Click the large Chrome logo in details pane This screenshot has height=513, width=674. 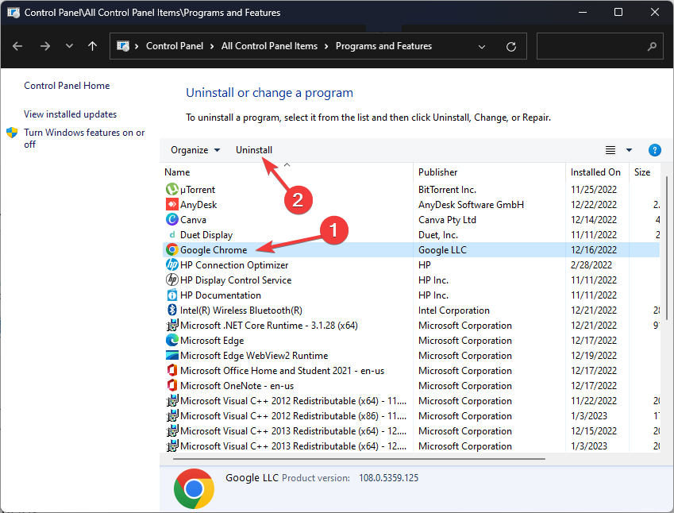coord(194,489)
